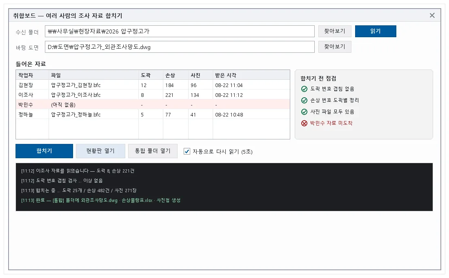Click the 합치기 전 점검 heading

click(x=318, y=78)
